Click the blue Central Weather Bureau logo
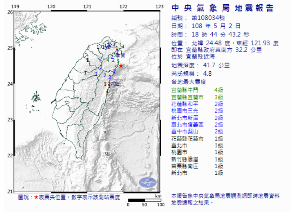 (x=148, y=183)
